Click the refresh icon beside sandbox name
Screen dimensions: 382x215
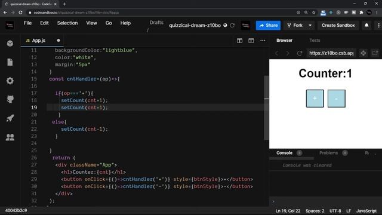tap(232, 25)
